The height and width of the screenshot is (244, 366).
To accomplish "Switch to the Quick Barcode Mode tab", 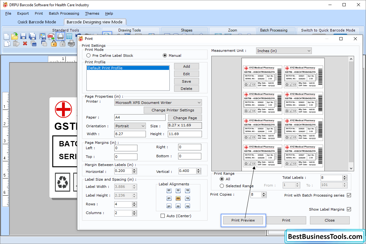I will click(37, 22).
